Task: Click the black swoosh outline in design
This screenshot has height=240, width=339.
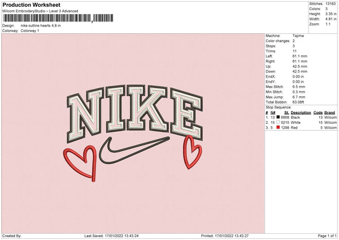Action: tap(131, 151)
